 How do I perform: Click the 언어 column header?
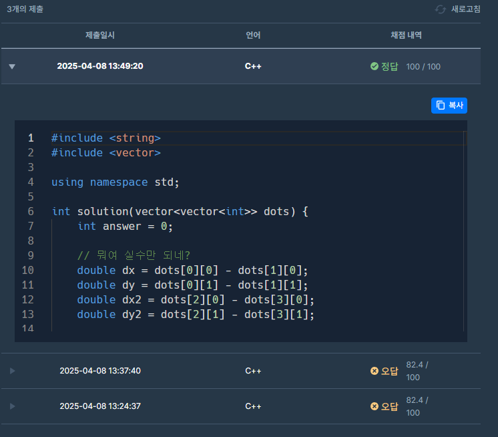[253, 35]
